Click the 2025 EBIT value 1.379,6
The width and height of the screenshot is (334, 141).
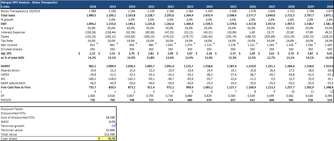click(x=230, y=24)
